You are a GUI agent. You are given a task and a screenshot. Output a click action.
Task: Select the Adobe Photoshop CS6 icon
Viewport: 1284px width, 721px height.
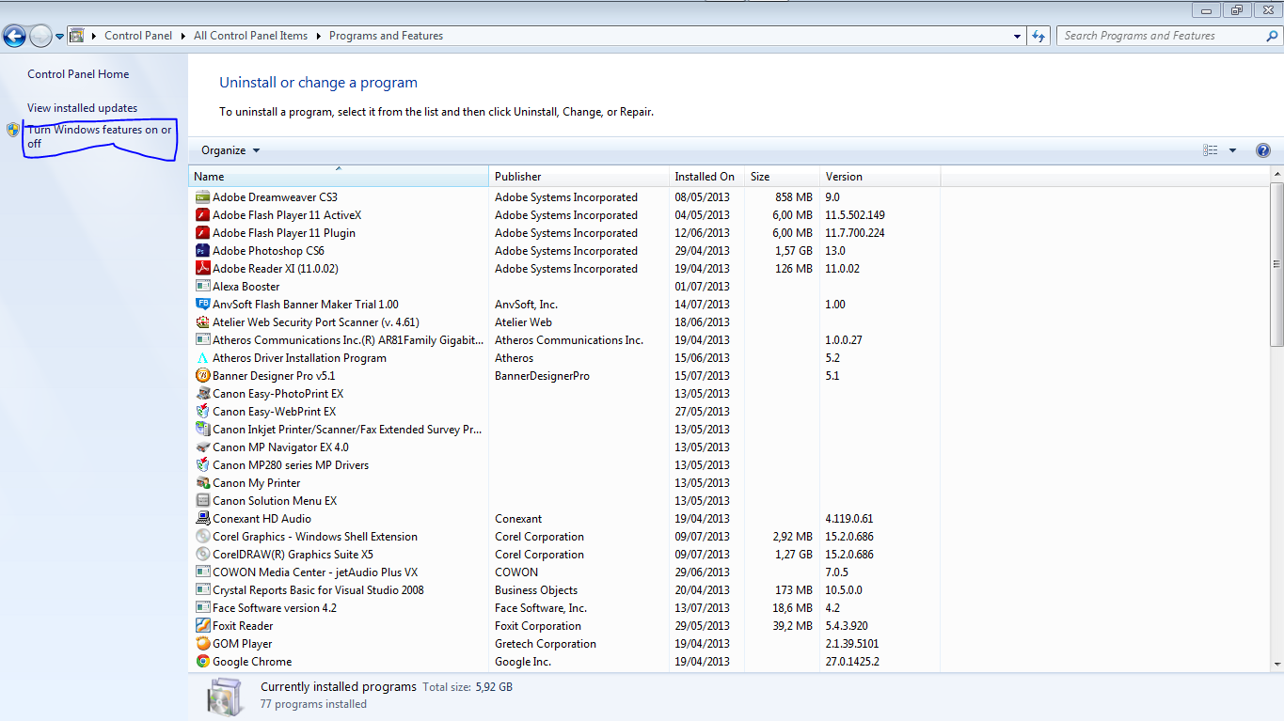point(202,251)
